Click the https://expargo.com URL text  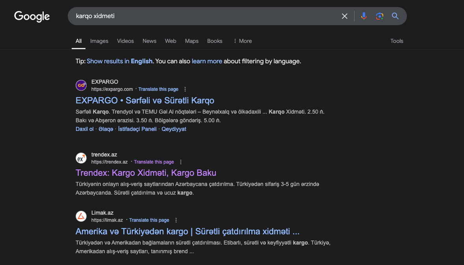(112, 89)
